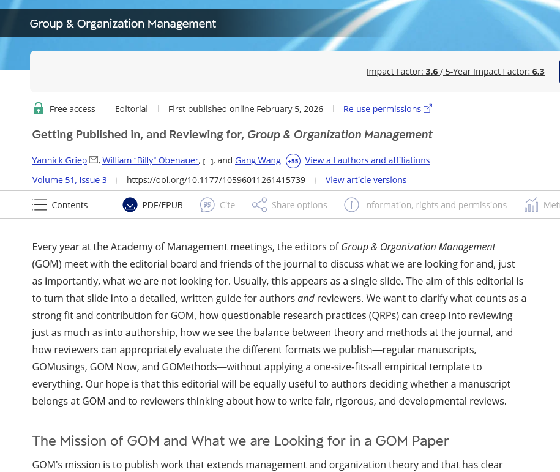Expand the hidden authors ellipsis

tap(208, 162)
